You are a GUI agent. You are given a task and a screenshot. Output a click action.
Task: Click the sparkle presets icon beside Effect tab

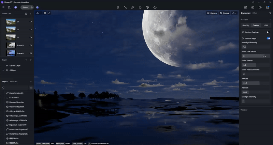(270, 13)
